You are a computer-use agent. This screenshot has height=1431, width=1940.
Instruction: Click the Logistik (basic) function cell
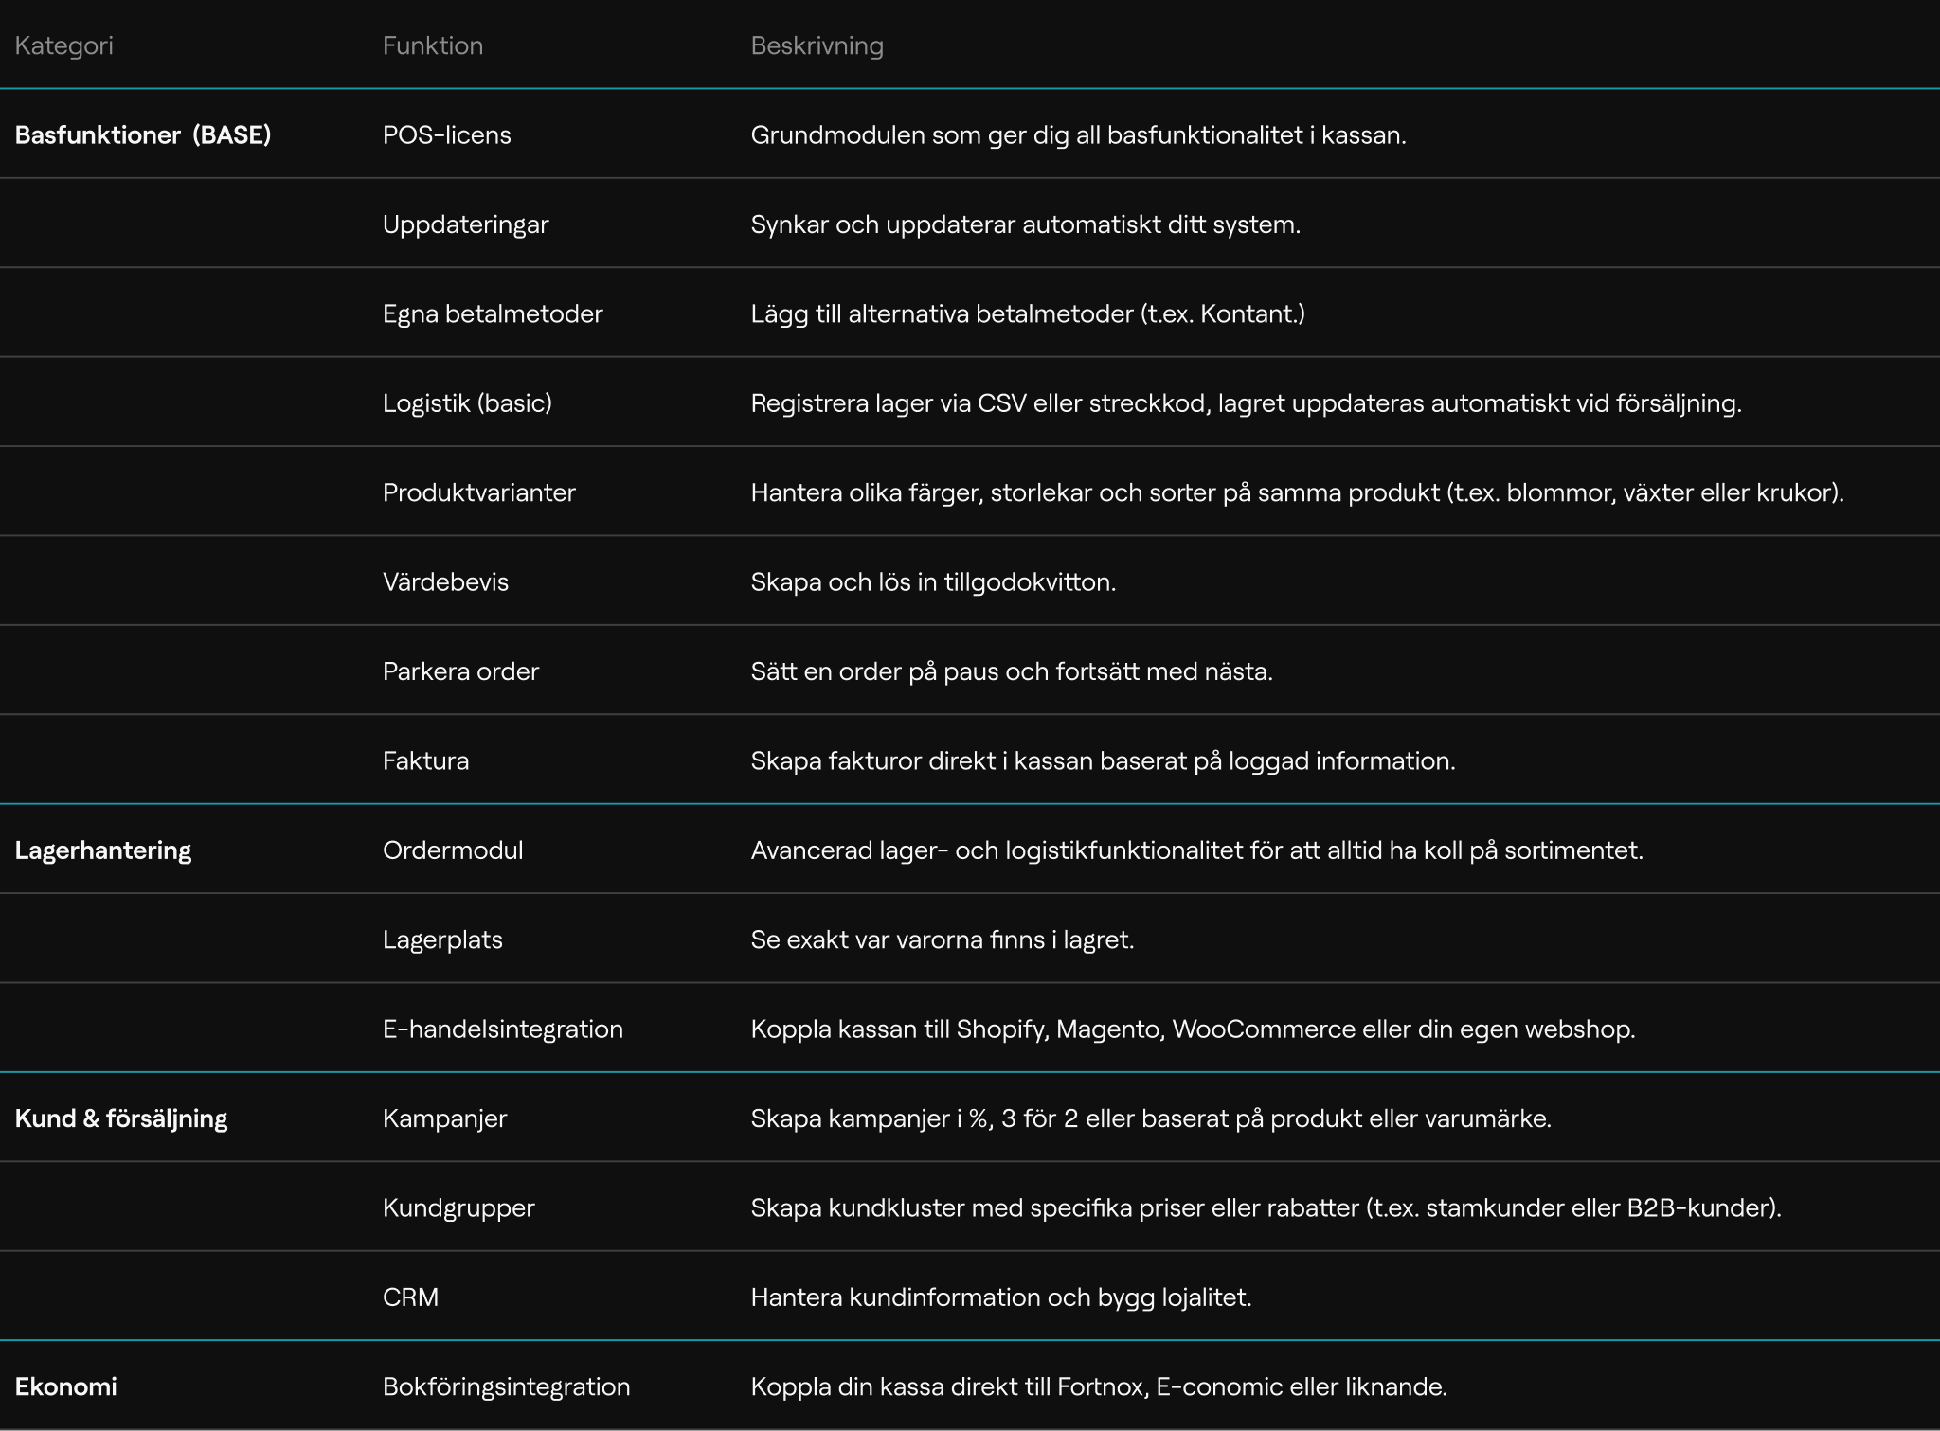coord(467,402)
